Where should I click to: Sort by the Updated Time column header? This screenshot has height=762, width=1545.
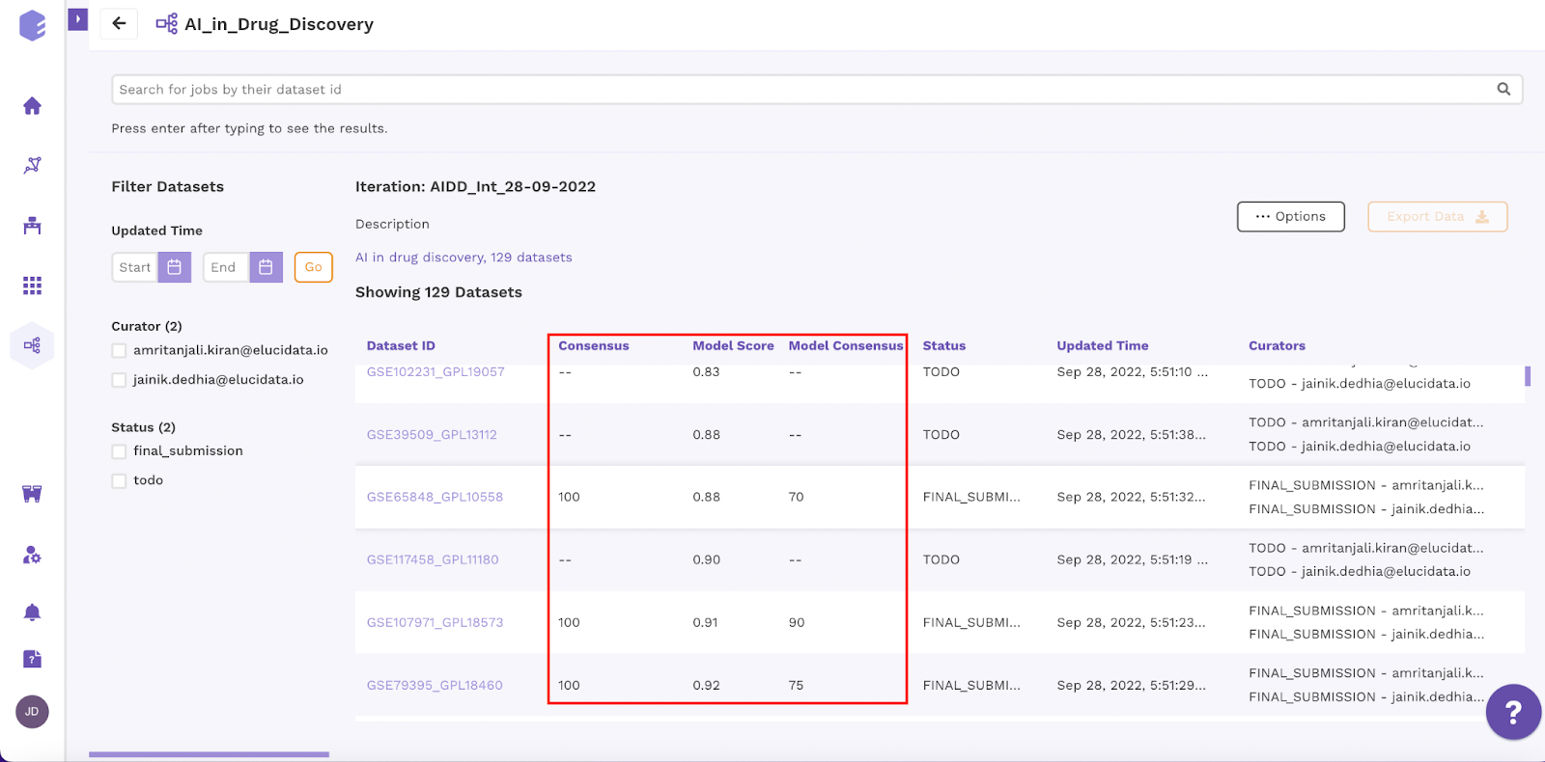pos(1103,345)
